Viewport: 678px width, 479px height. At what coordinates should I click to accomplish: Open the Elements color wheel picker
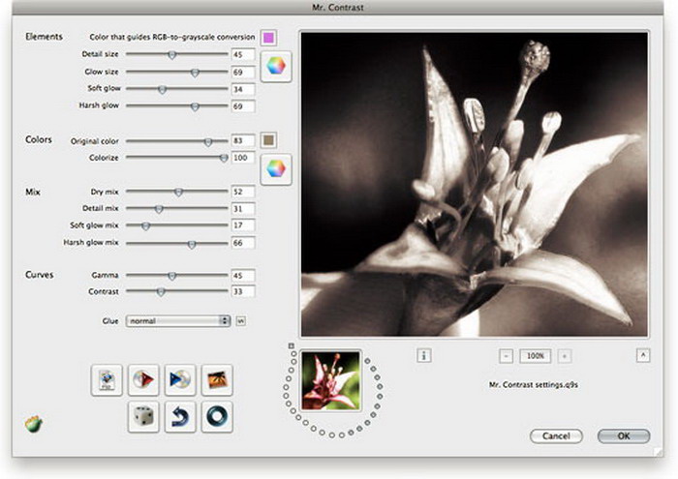(x=276, y=67)
